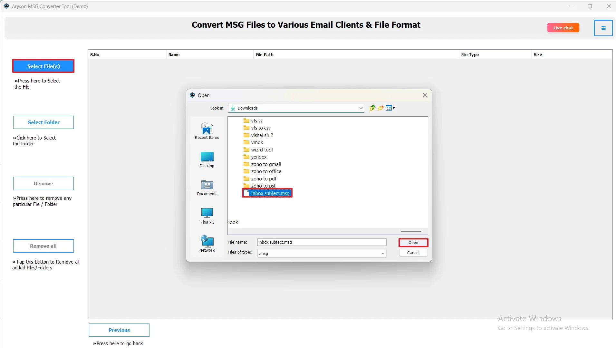Click the Select File(s) button
616x348 pixels.
[x=43, y=66]
